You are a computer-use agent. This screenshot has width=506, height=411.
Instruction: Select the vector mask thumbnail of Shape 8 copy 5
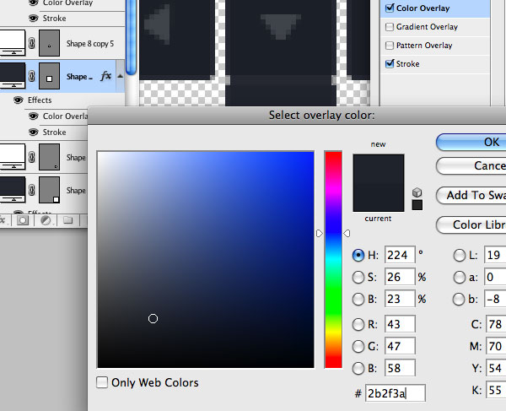[50, 43]
